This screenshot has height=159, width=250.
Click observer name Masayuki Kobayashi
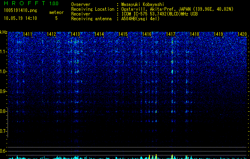[143, 5]
